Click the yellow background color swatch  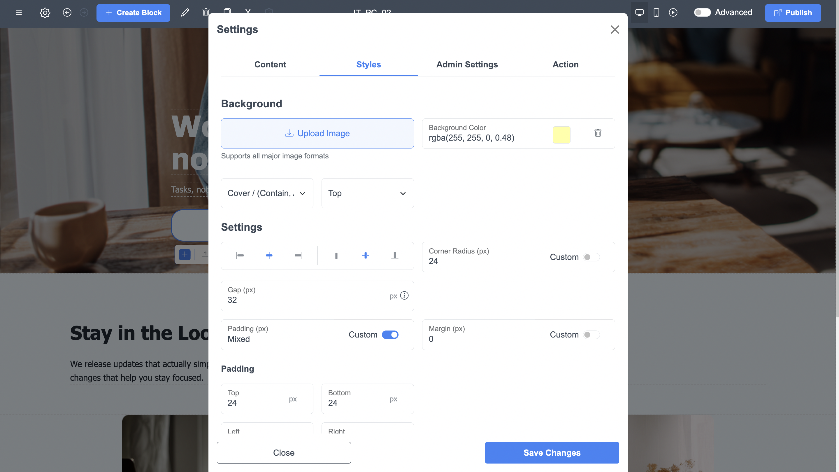point(561,134)
